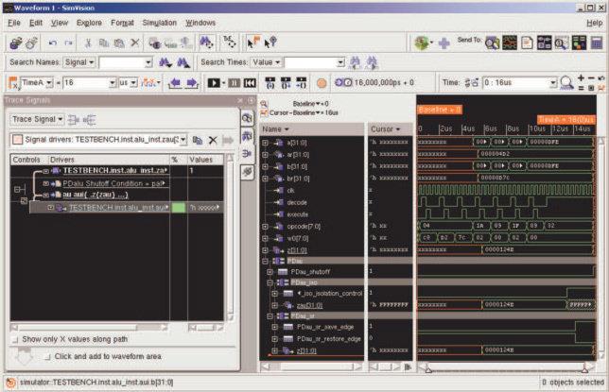
Task: Click the Baseline = 0 marker
Action: pyautogui.click(x=440, y=110)
